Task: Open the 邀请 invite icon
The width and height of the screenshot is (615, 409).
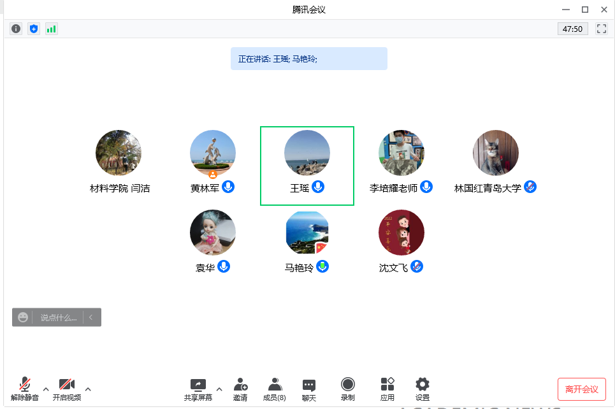Action: (240, 389)
